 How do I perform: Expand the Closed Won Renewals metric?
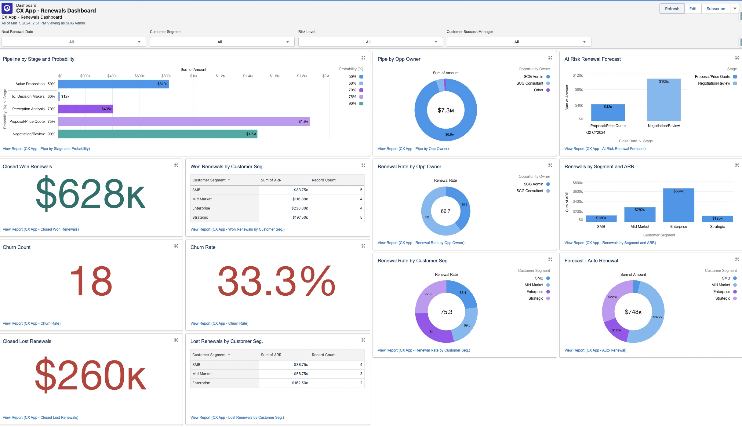(x=176, y=165)
